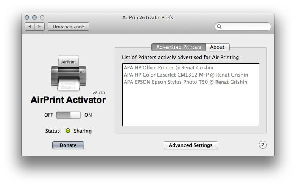Open the About tab

coord(218,47)
